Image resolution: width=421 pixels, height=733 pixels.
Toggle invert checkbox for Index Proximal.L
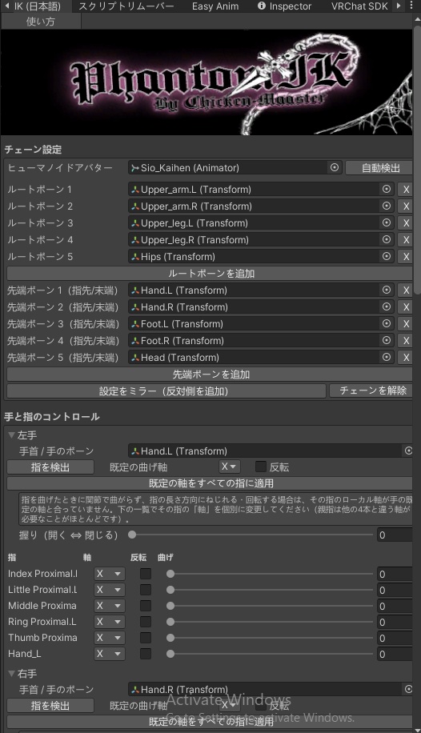click(x=146, y=574)
